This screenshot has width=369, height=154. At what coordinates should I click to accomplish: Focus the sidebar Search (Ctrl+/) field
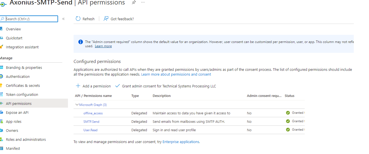pyautogui.click(x=31, y=19)
